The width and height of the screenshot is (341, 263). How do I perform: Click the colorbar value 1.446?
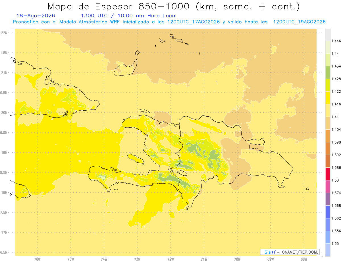click(337, 41)
